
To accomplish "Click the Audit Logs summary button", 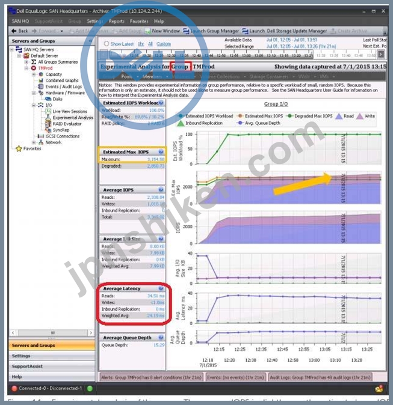I will point(320,377).
